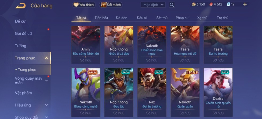Image resolution: width=262 pixels, height=119 pixels.
Task: Click the plus icon to add currency
Action: (x=245, y=4)
